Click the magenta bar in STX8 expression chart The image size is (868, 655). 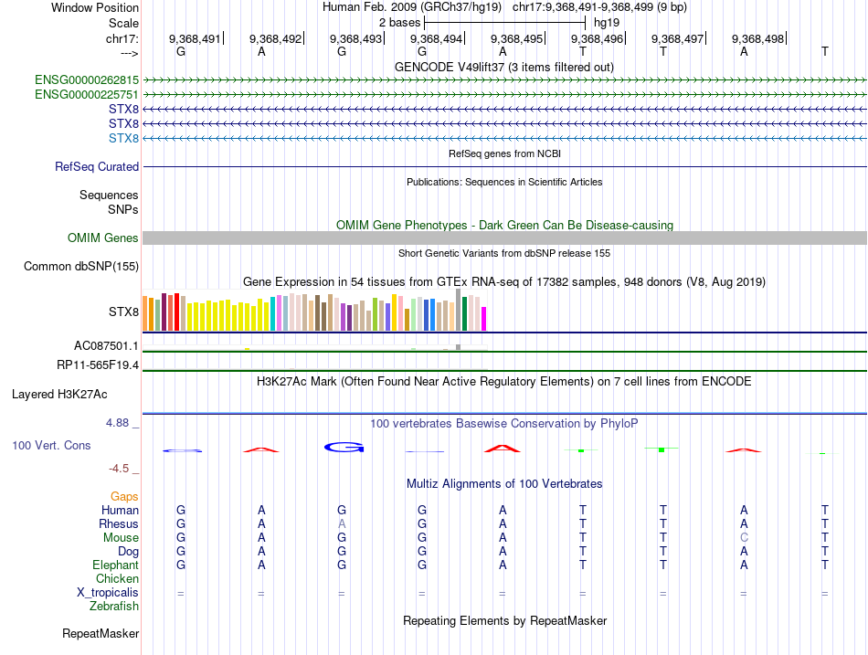coord(484,319)
